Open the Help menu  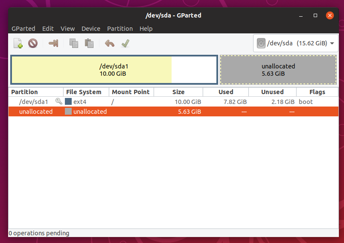[146, 29]
